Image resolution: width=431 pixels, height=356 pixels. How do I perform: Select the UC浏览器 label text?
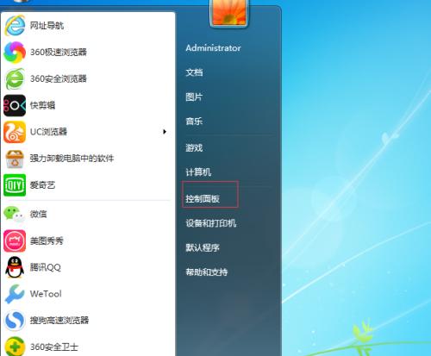48,132
